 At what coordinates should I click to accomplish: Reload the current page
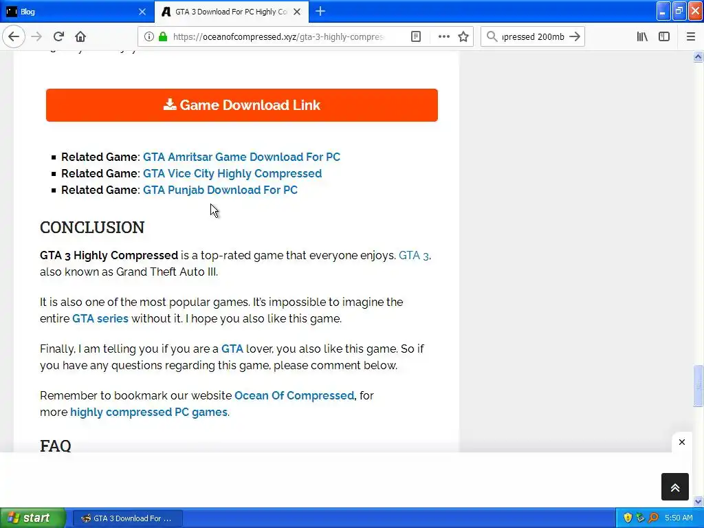tap(58, 36)
